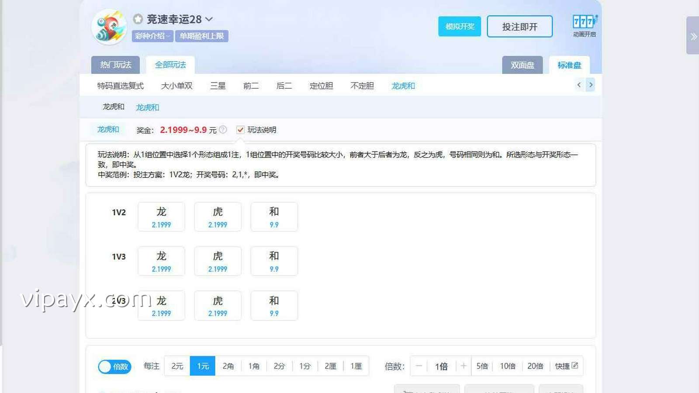Select 龙 for the 1V2 row
The height and width of the screenshot is (393, 699).
click(x=161, y=217)
